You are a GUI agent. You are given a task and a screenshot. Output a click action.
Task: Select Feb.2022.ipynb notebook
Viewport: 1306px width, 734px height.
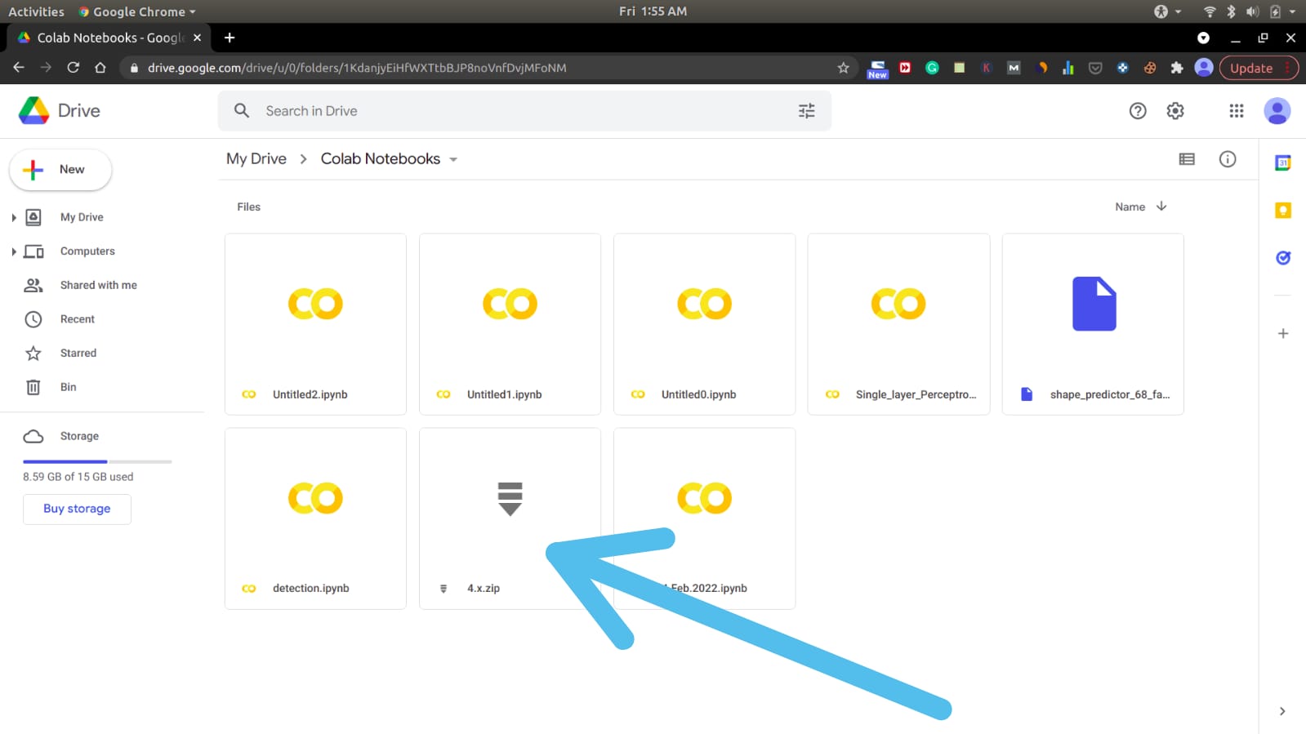(x=704, y=518)
